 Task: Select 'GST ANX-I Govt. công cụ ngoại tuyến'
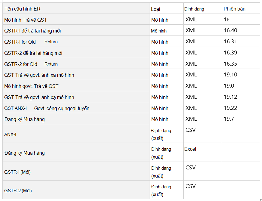click(76, 108)
